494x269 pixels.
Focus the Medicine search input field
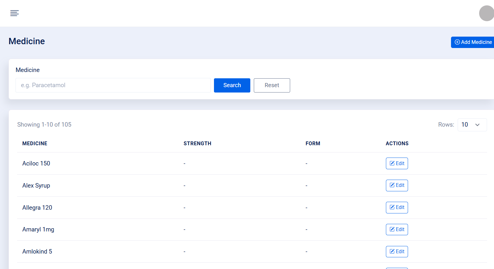(113, 85)
